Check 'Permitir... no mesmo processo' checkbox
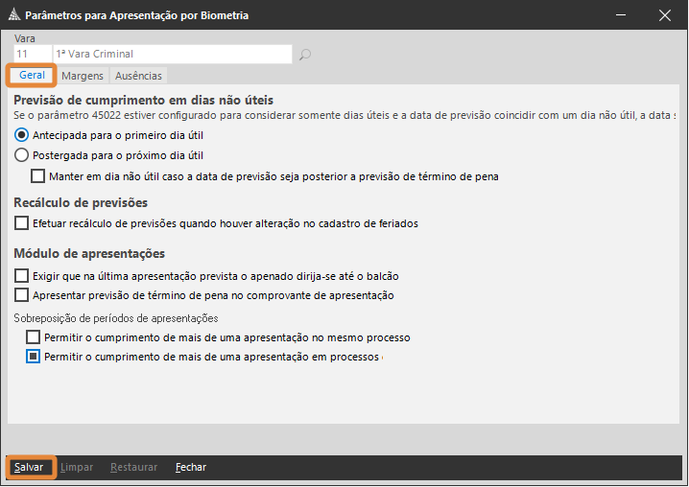 (33, 337)
